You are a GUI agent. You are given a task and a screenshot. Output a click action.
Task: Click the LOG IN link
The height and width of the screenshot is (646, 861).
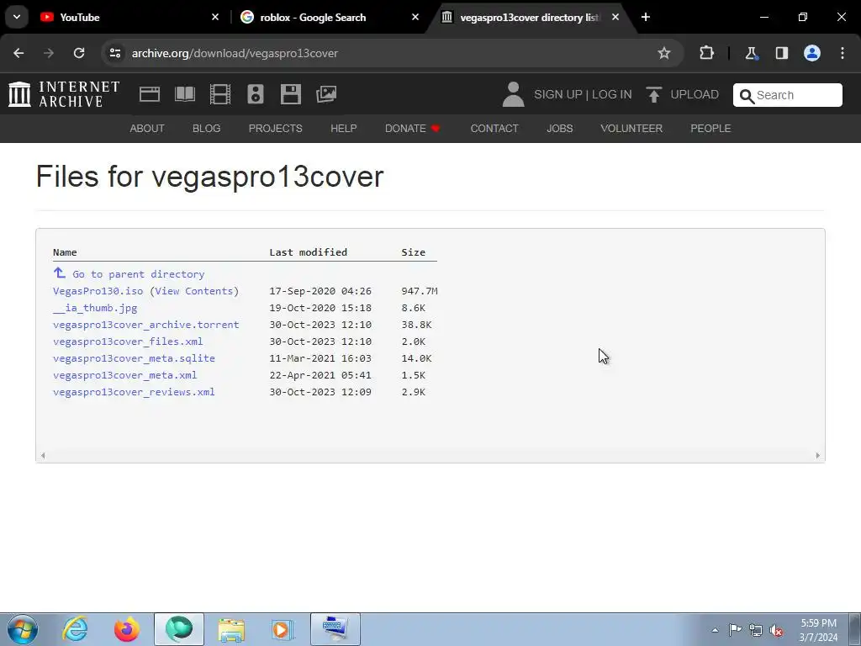[612, 94]
